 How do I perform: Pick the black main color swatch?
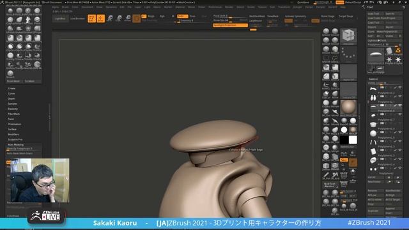[x=344, y=140]
